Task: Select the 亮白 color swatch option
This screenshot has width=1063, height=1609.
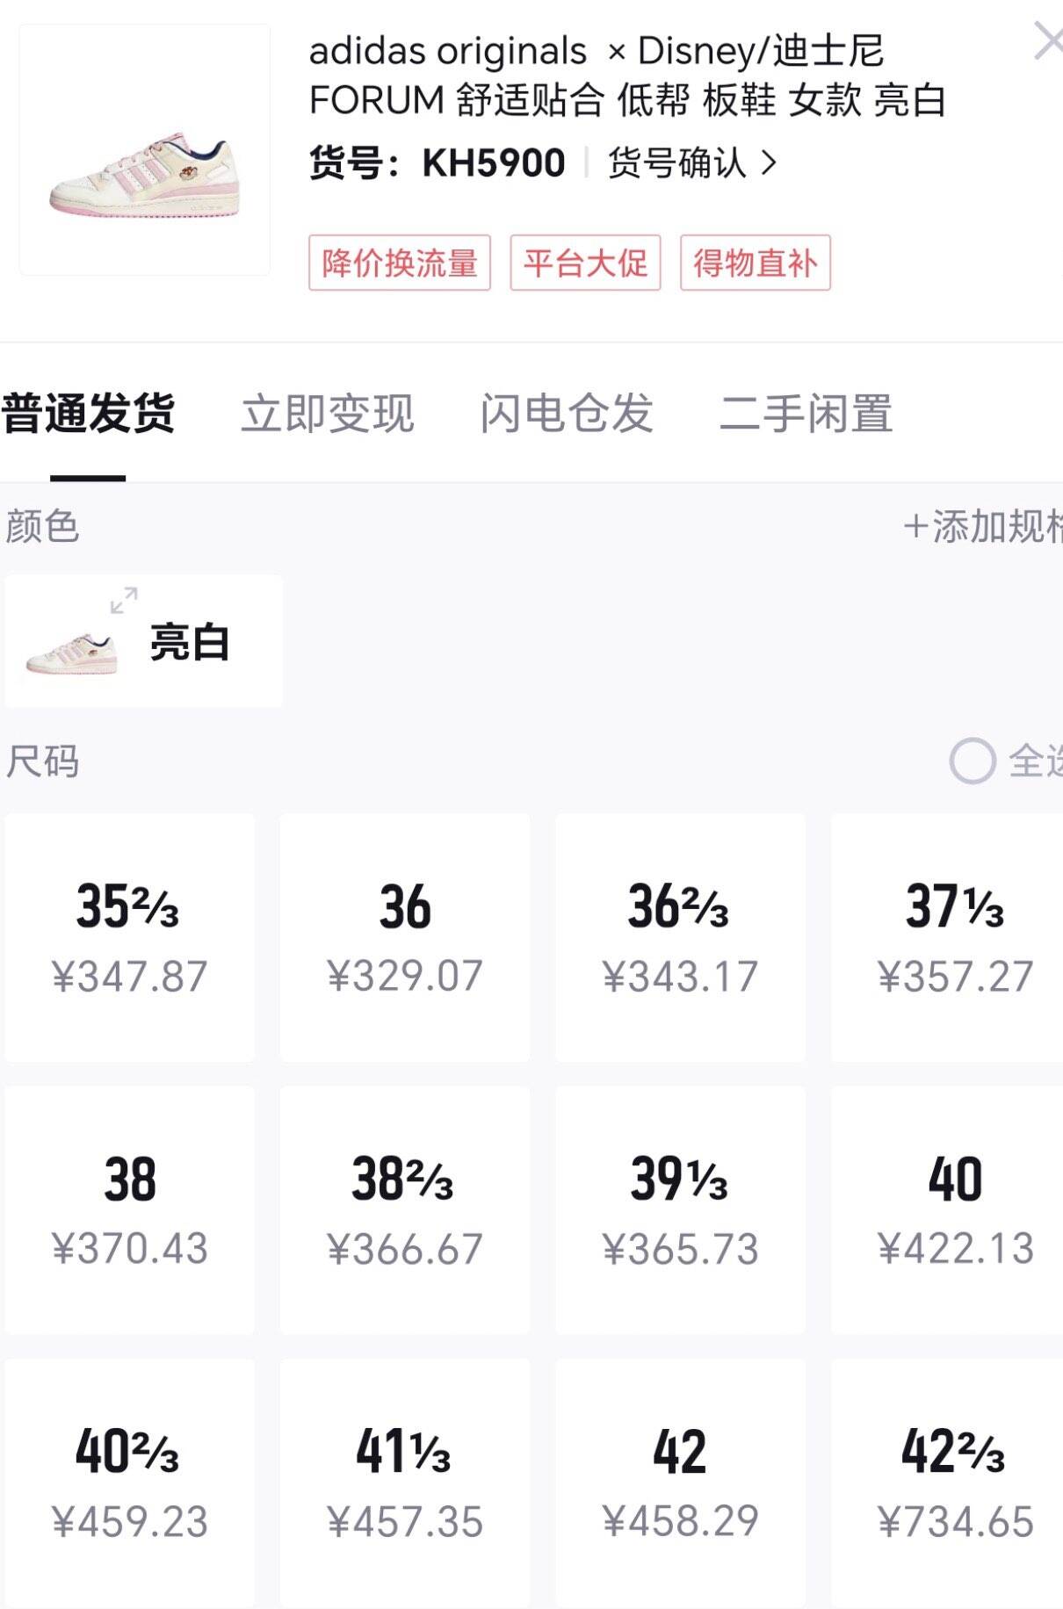Action: click(x=144, y=641)
